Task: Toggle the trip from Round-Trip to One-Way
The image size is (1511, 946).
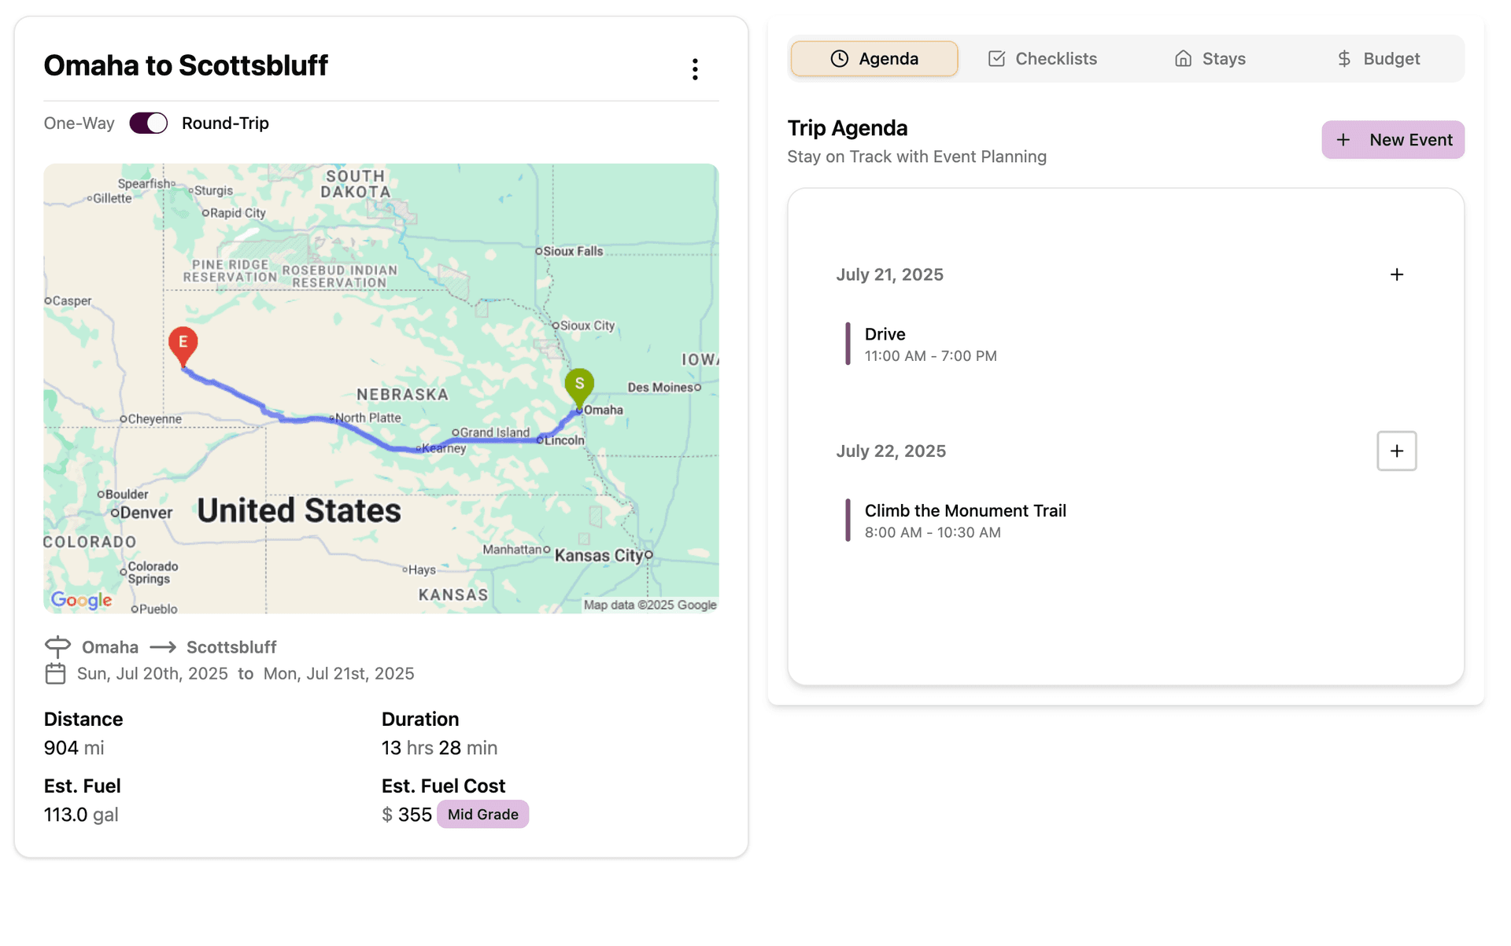Action: pyautogui.click(x=148, y=123)
